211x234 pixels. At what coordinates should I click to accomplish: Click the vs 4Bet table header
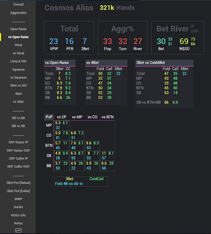(x=106, y=63)
